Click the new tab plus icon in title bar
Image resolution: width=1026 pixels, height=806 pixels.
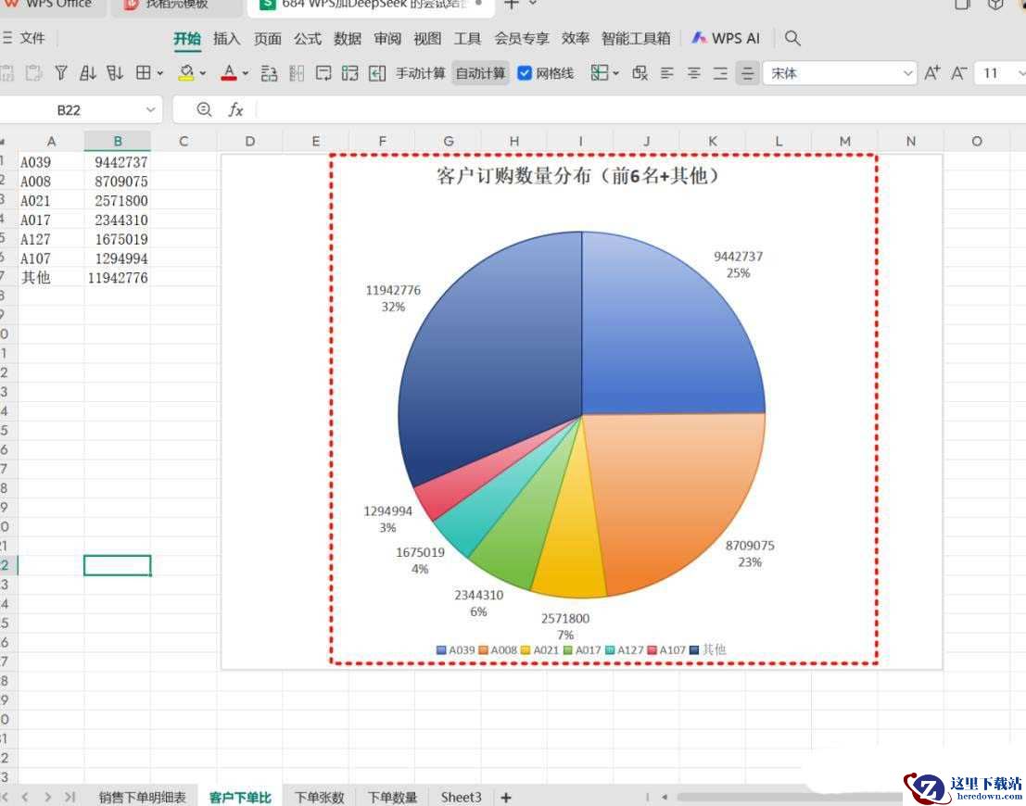click(x=511, y=4)
